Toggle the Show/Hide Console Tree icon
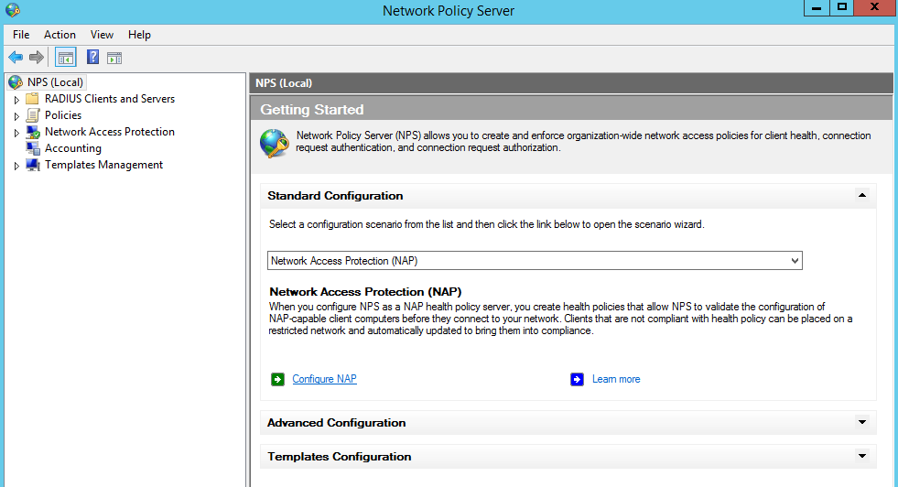Viewport: 898px width, 487px height. tap(66, 58)
